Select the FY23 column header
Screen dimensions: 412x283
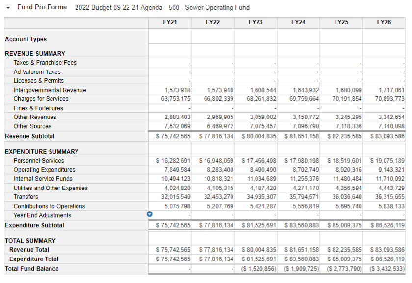[x=255, y=22]
